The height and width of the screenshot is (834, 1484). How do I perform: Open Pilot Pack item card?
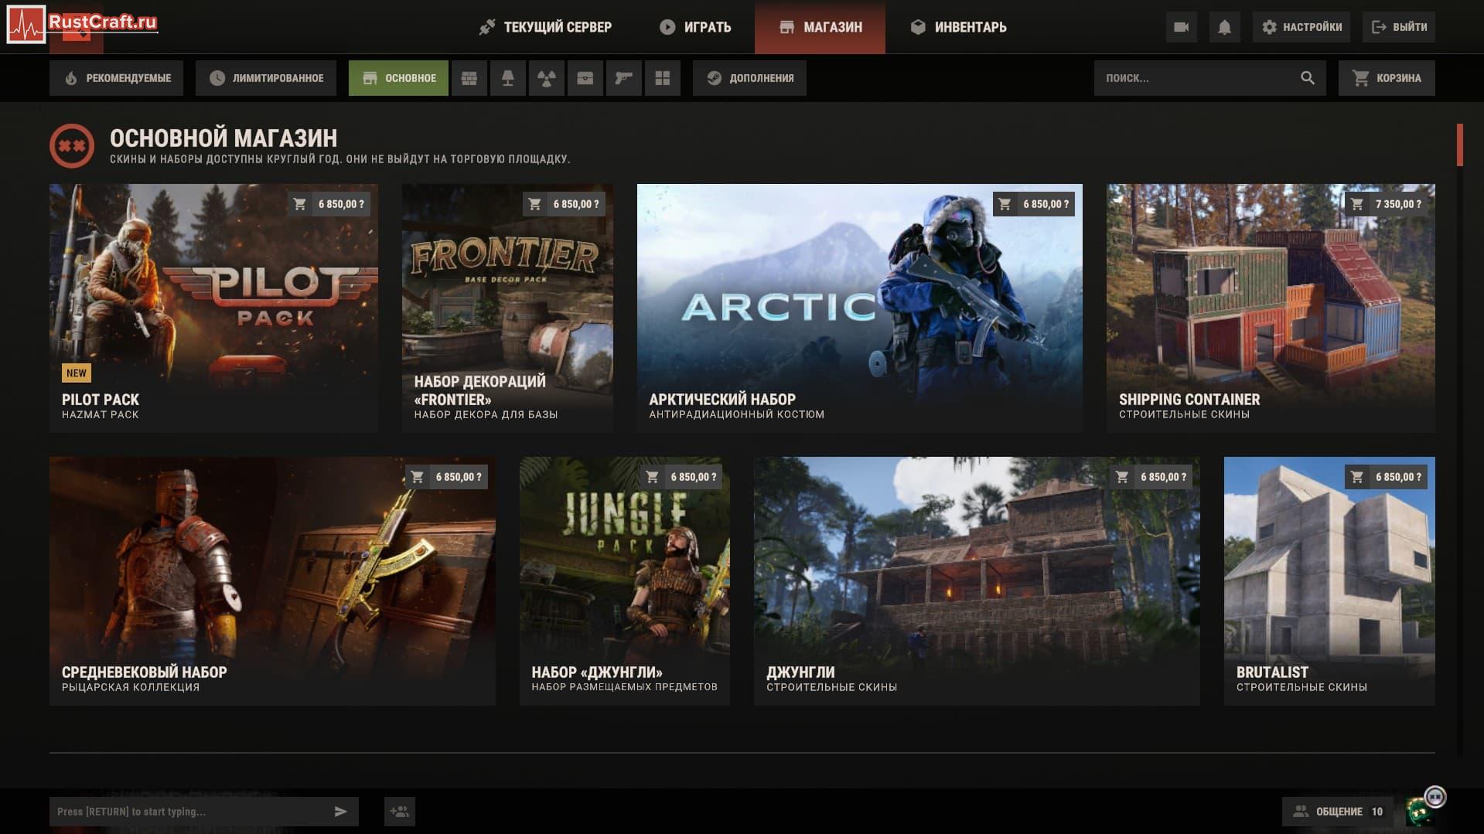213,308
